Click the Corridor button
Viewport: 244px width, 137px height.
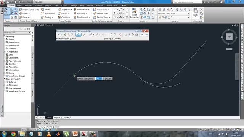pyautogui.click(x=64, y=17)
